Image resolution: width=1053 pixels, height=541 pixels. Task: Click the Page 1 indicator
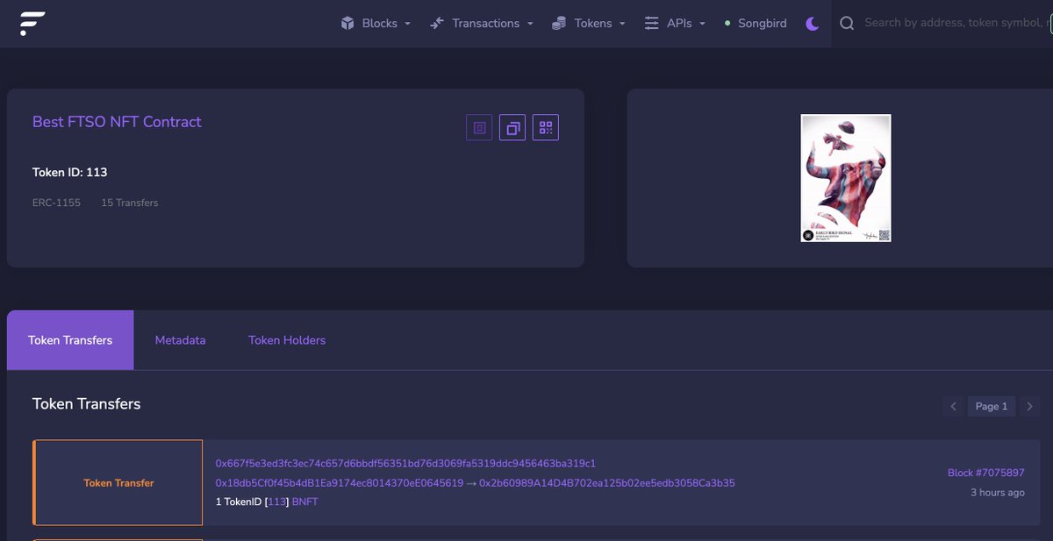click(992, 406)
